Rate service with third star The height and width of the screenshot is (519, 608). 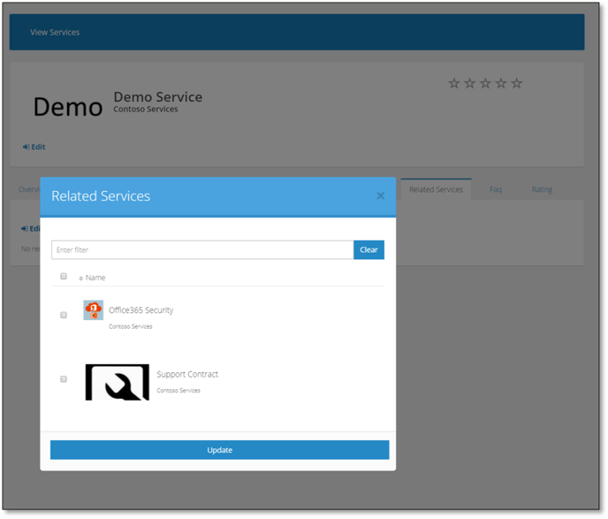click(x=485, y=83)
